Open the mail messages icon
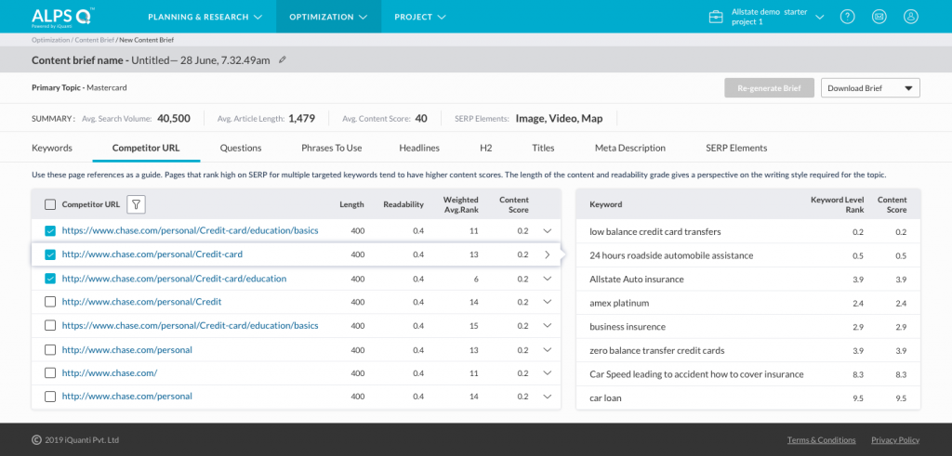Image resolution: width=952 pixels, height=456 pixels. pyautogui.click(x=879, y=17)
